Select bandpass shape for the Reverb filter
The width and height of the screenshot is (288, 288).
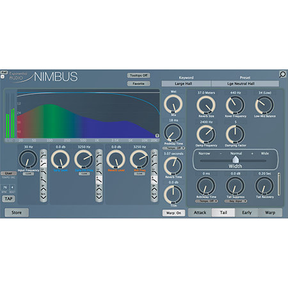(154, 188)
